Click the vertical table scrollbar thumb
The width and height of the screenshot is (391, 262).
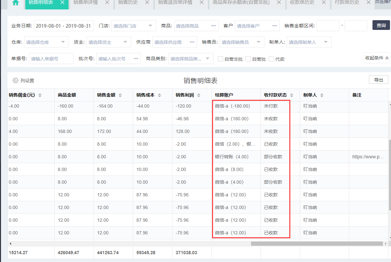[x=389, y=175]
